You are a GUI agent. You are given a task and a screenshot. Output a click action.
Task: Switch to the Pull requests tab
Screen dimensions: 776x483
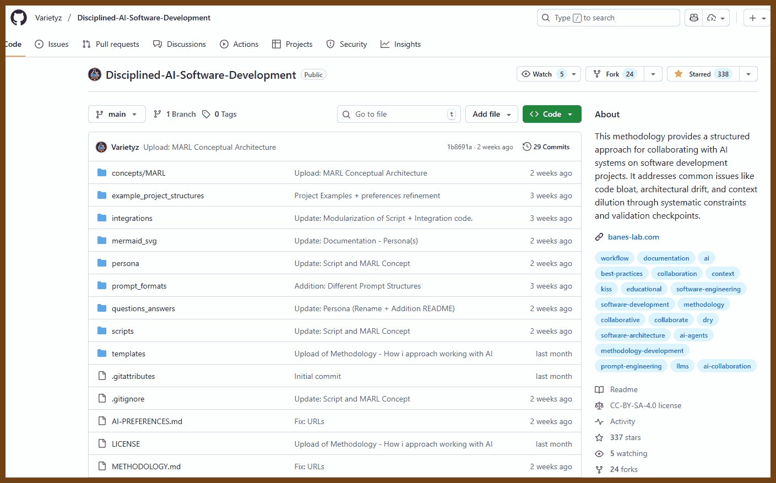point(111,44)
